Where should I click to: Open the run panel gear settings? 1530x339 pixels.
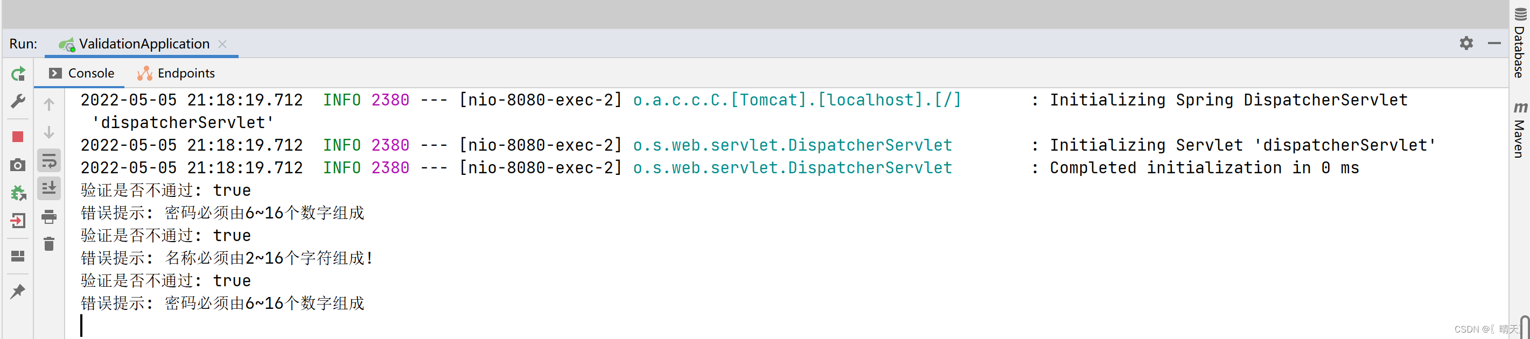click(x=1466, y=44)
